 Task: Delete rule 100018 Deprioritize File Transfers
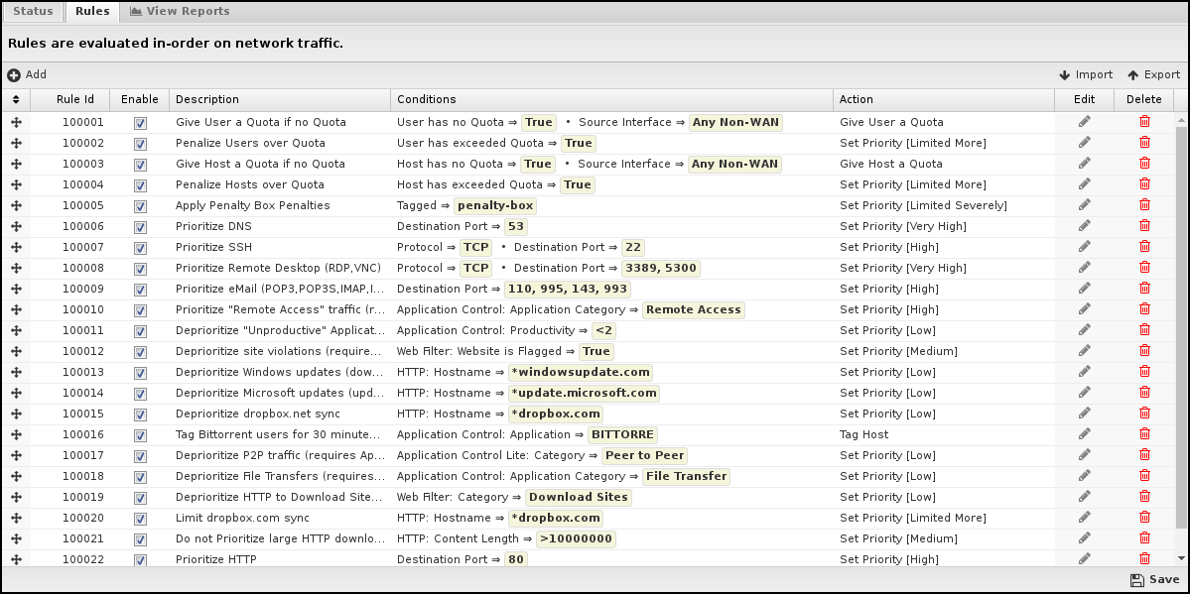pyautogui.click(x=1144, y=476)
